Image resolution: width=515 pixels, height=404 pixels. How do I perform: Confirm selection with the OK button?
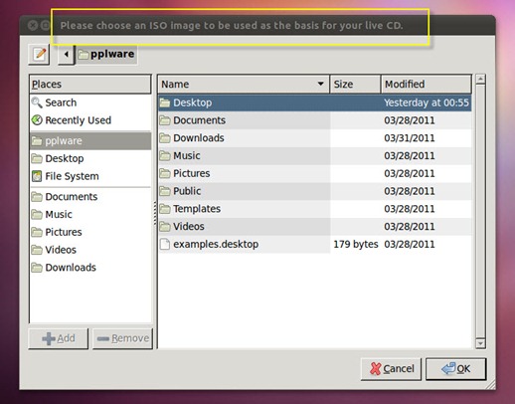click(455, 369)
